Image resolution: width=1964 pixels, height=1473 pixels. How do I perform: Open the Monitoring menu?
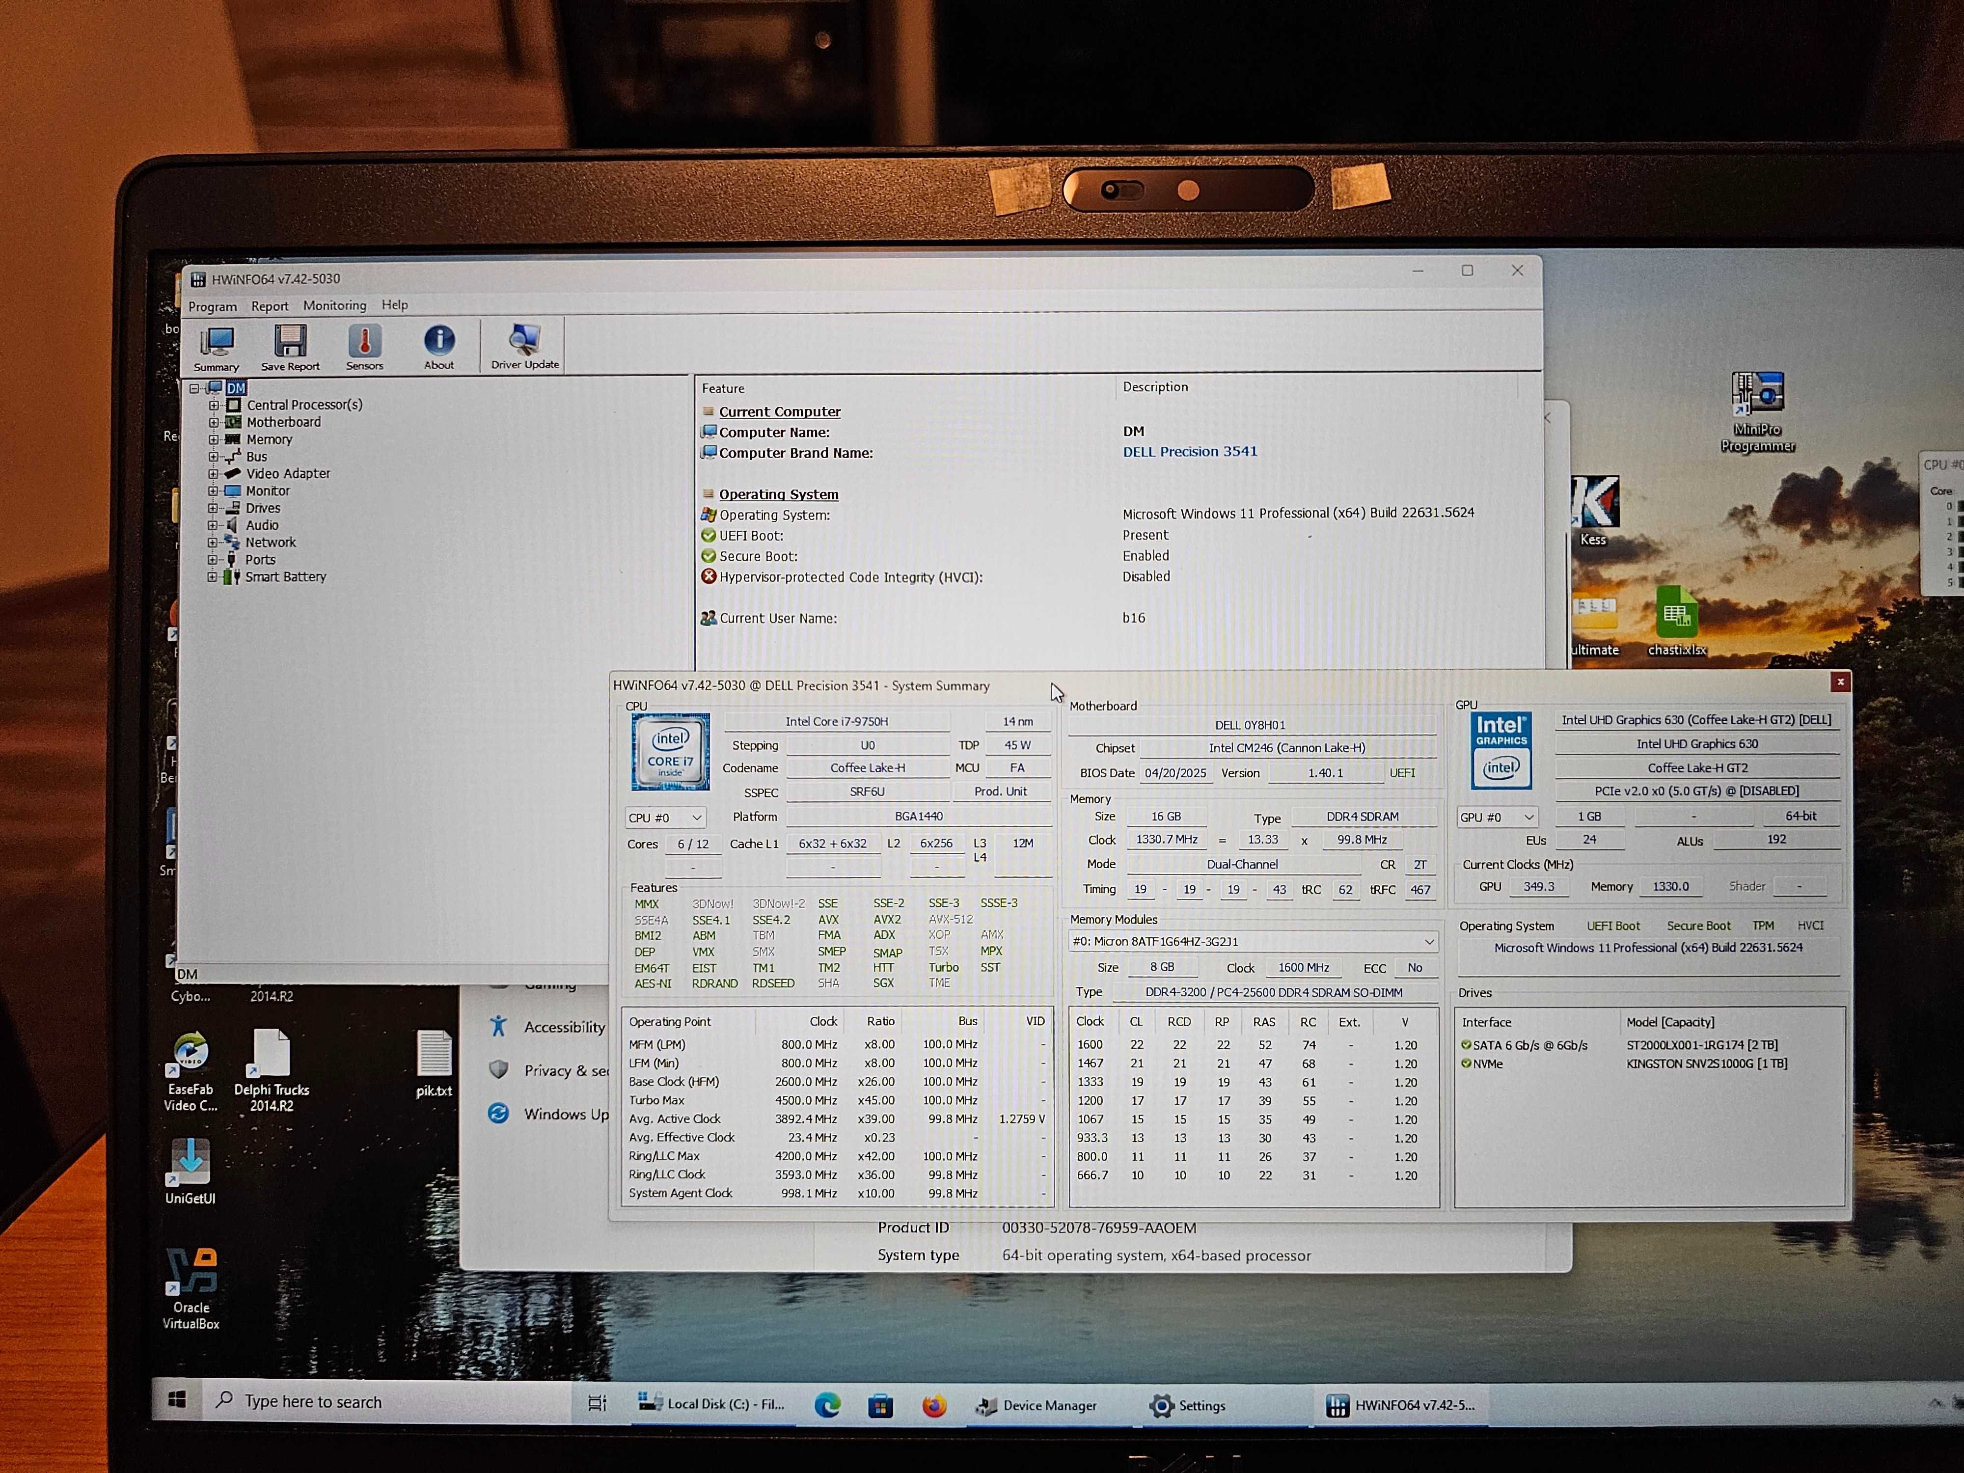click(x=335, y=304)
